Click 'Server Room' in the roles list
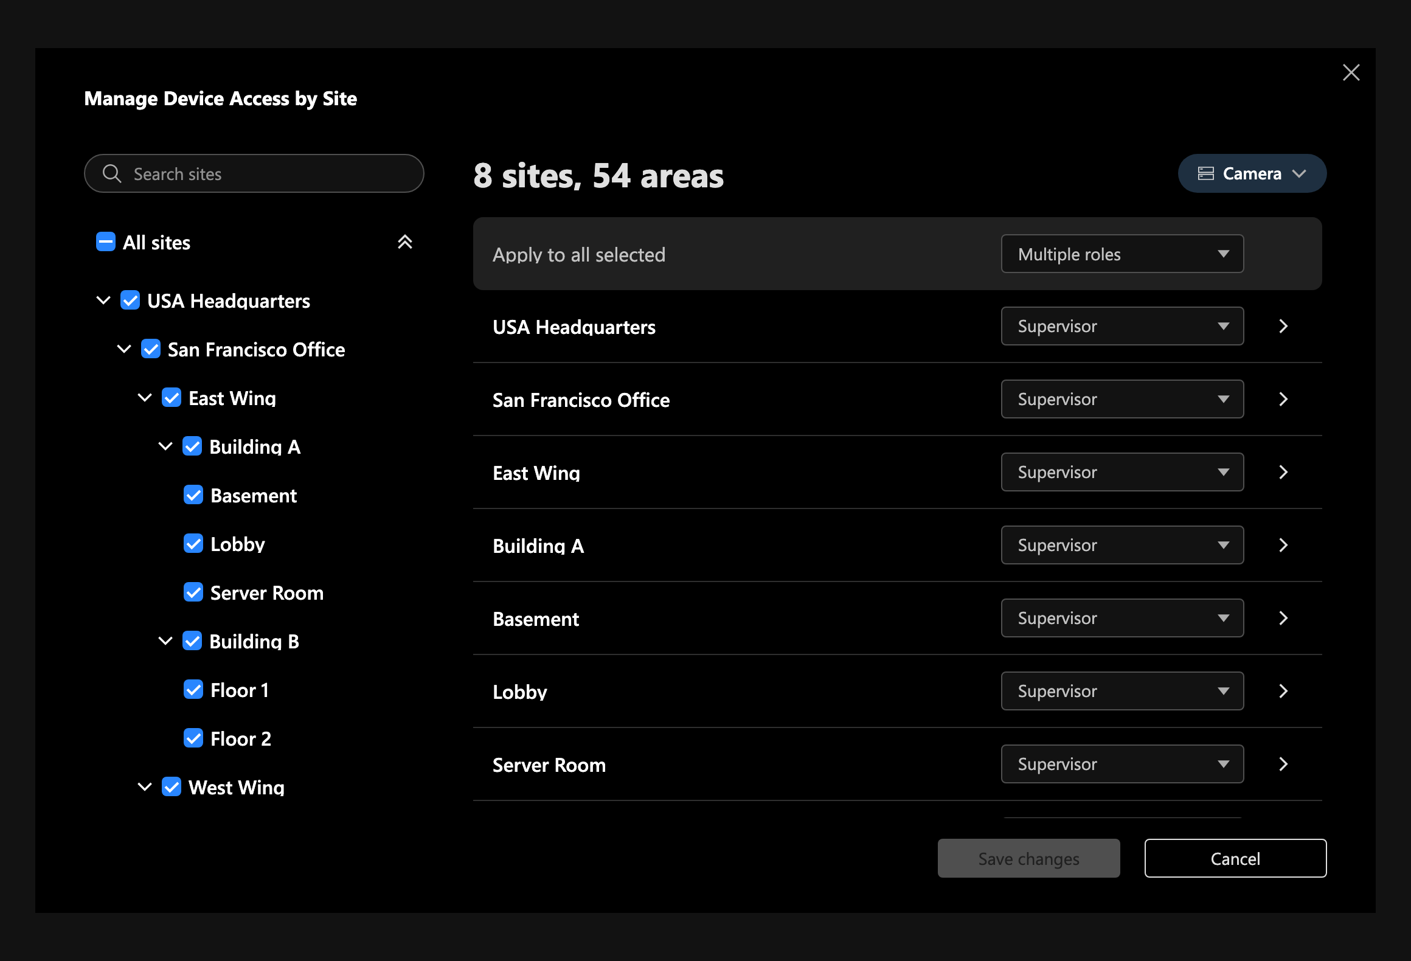This screenshot has height=961, width=1411. click(549, 765)
